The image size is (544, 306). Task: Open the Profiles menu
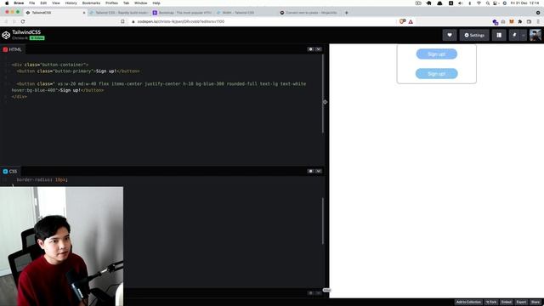pos(111,3)
